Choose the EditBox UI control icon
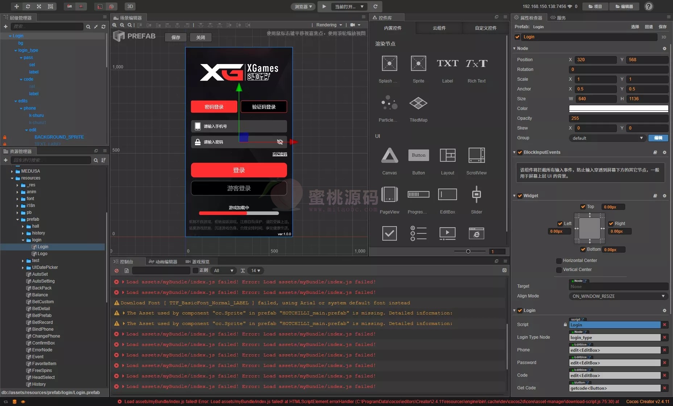 [447, 195]
